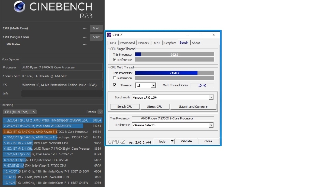This screenshot has height=187, width=329.
Task: Select highlighted ranking row Ryzen 7 5700X
Action: pyautogui.click(x=53, y=131)
